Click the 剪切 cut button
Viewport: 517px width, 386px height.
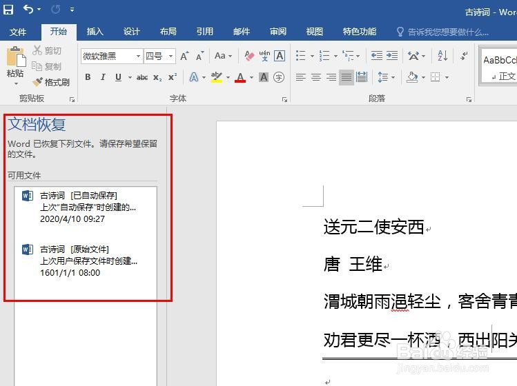point(47,50)
